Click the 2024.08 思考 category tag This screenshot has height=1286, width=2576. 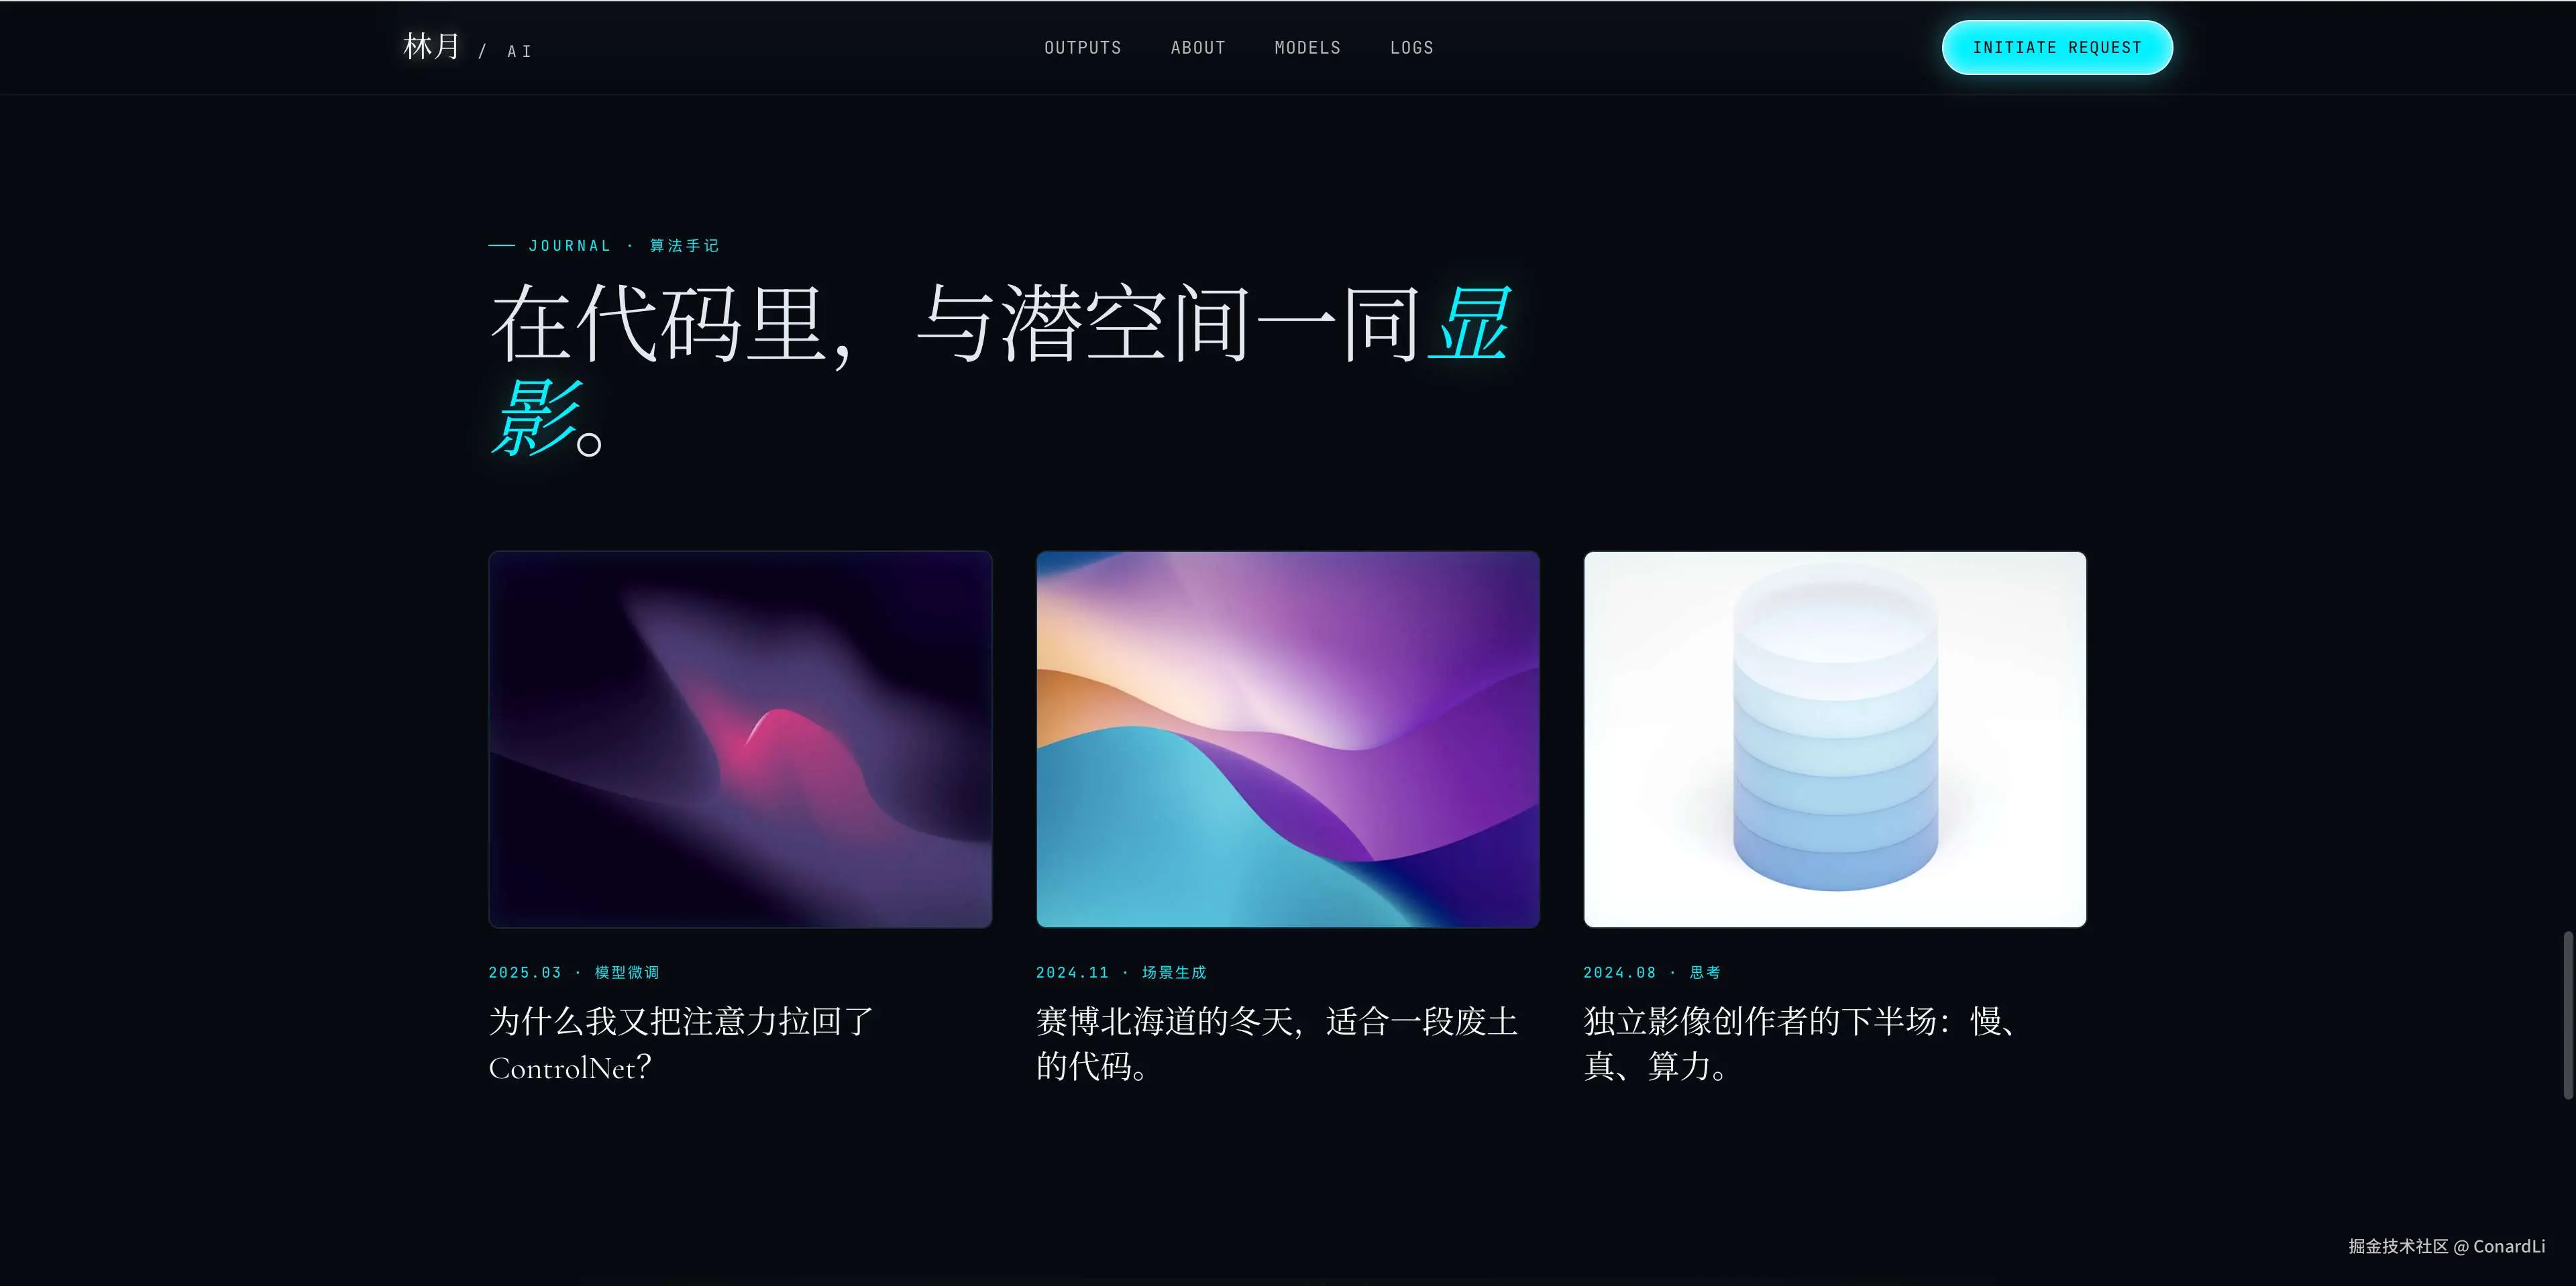1652,972
